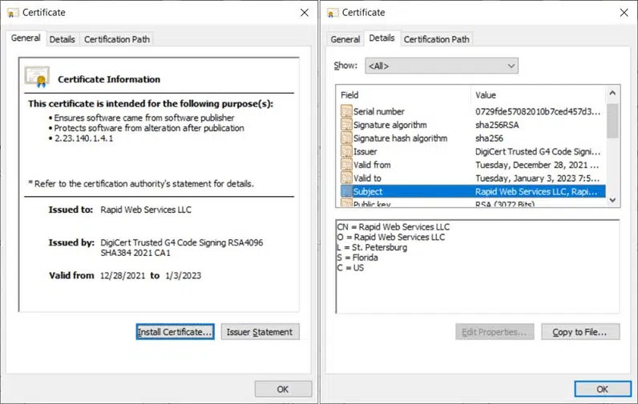
Task: Click the left Certificate window title icon
Action: pyautogui.click(x=13, y=13)
